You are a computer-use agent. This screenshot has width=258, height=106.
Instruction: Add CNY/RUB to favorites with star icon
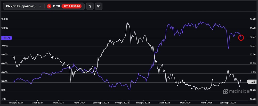(90, 6)
